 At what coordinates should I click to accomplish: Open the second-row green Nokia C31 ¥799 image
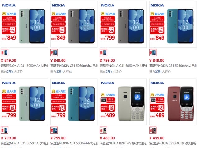tap(24, 102)
